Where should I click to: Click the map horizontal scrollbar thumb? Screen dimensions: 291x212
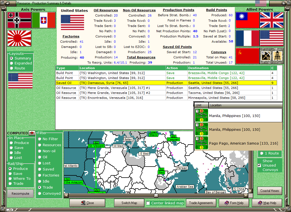click(156, 195)
